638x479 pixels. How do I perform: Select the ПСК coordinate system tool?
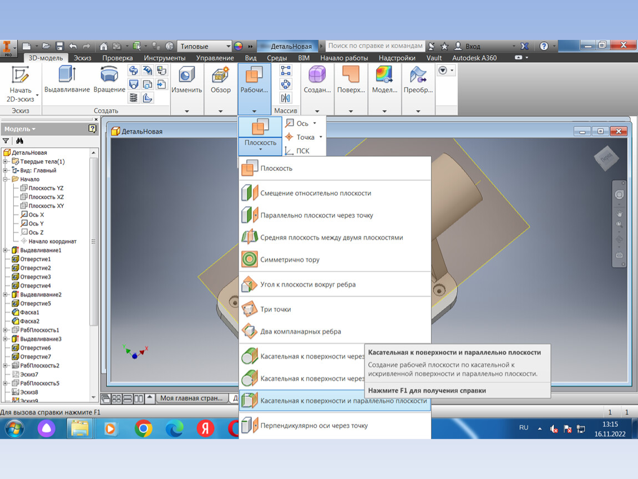[297, 151]
